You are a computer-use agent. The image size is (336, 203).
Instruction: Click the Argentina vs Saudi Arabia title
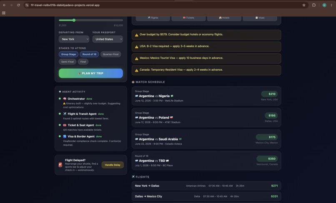click(158, 139)
